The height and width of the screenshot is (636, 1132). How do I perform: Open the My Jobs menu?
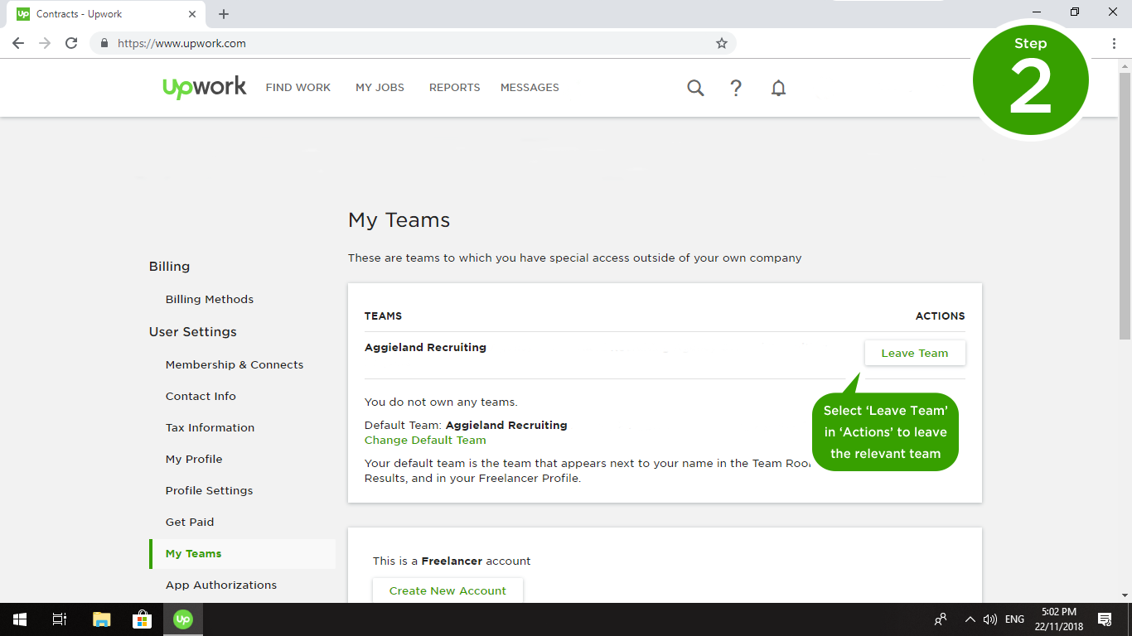[380, 88]
